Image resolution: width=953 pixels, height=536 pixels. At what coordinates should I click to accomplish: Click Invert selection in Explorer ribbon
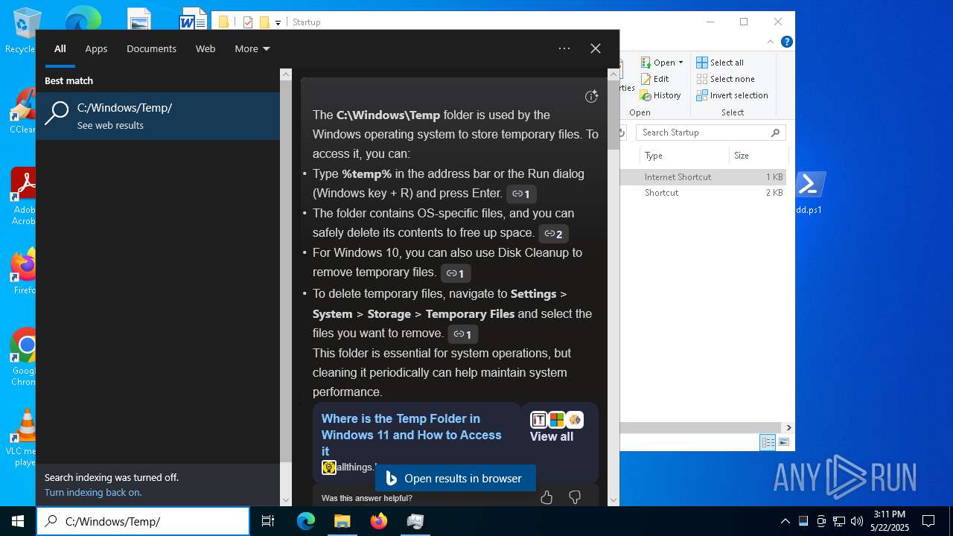[x=733, y=95]
